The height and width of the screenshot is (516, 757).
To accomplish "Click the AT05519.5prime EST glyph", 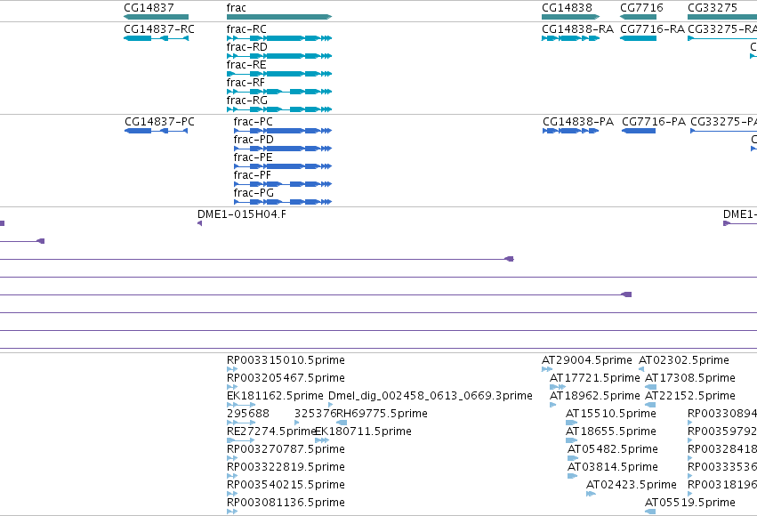I will (651, 512).
